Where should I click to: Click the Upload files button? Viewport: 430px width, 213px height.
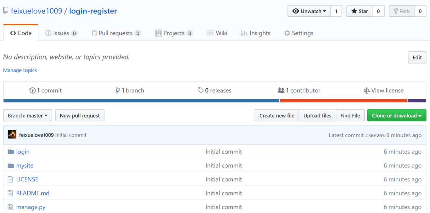click(317, 115)
